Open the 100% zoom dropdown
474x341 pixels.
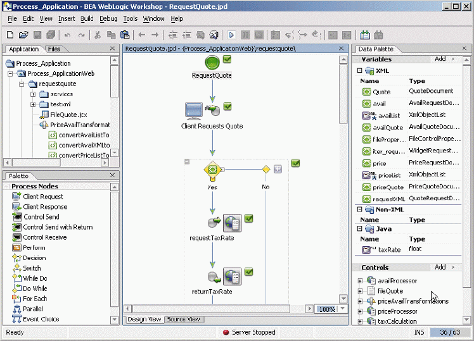342,309
